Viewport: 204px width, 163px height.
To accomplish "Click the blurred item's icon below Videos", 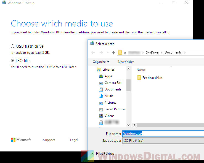I will [101, 122].
